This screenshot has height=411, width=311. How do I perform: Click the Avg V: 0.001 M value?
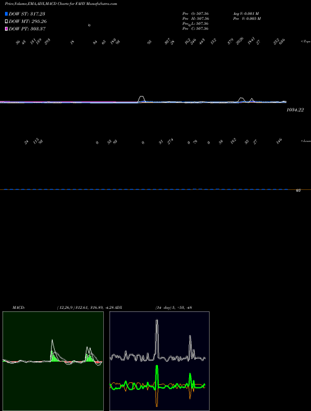coord(246,13)
